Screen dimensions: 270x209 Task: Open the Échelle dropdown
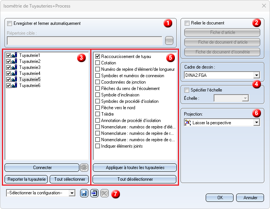click(245, 98)
